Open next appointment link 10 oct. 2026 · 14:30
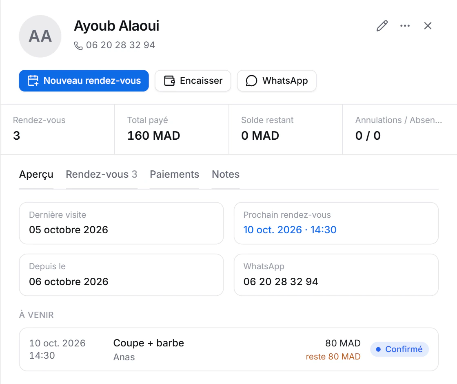Image resolution: width=457 pixels, height=384 pixels. point(290,230)
